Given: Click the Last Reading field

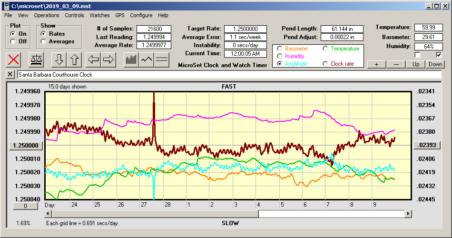Looking at the screenshot, I should [154, 37].
